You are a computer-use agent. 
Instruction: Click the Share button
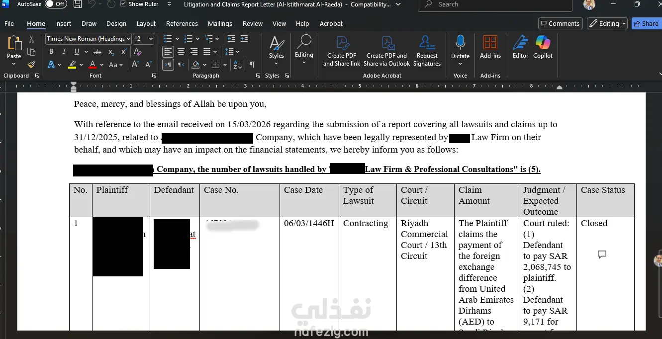[646, 23]
